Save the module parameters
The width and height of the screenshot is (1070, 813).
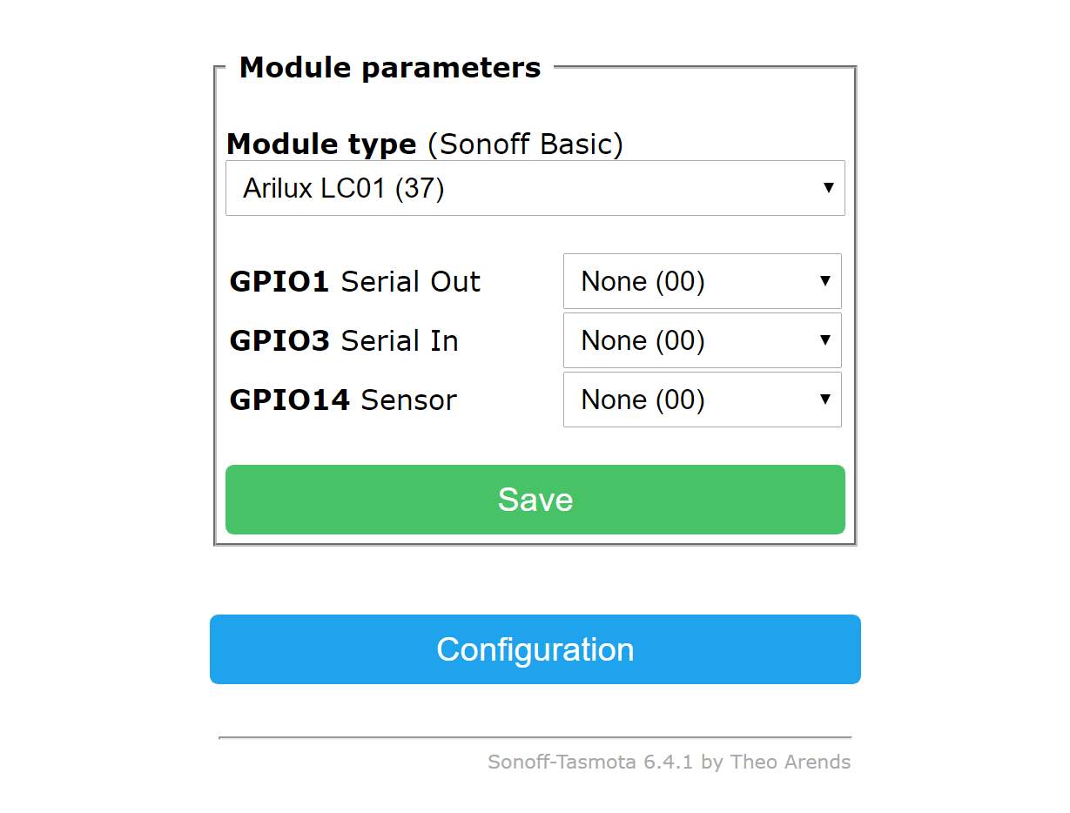[x=535, y=500]
